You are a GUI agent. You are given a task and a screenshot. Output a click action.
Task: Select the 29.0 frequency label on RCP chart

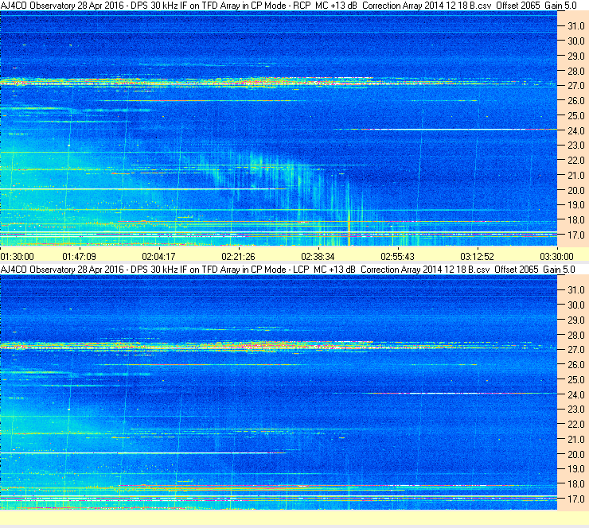[x=575, y=56]
